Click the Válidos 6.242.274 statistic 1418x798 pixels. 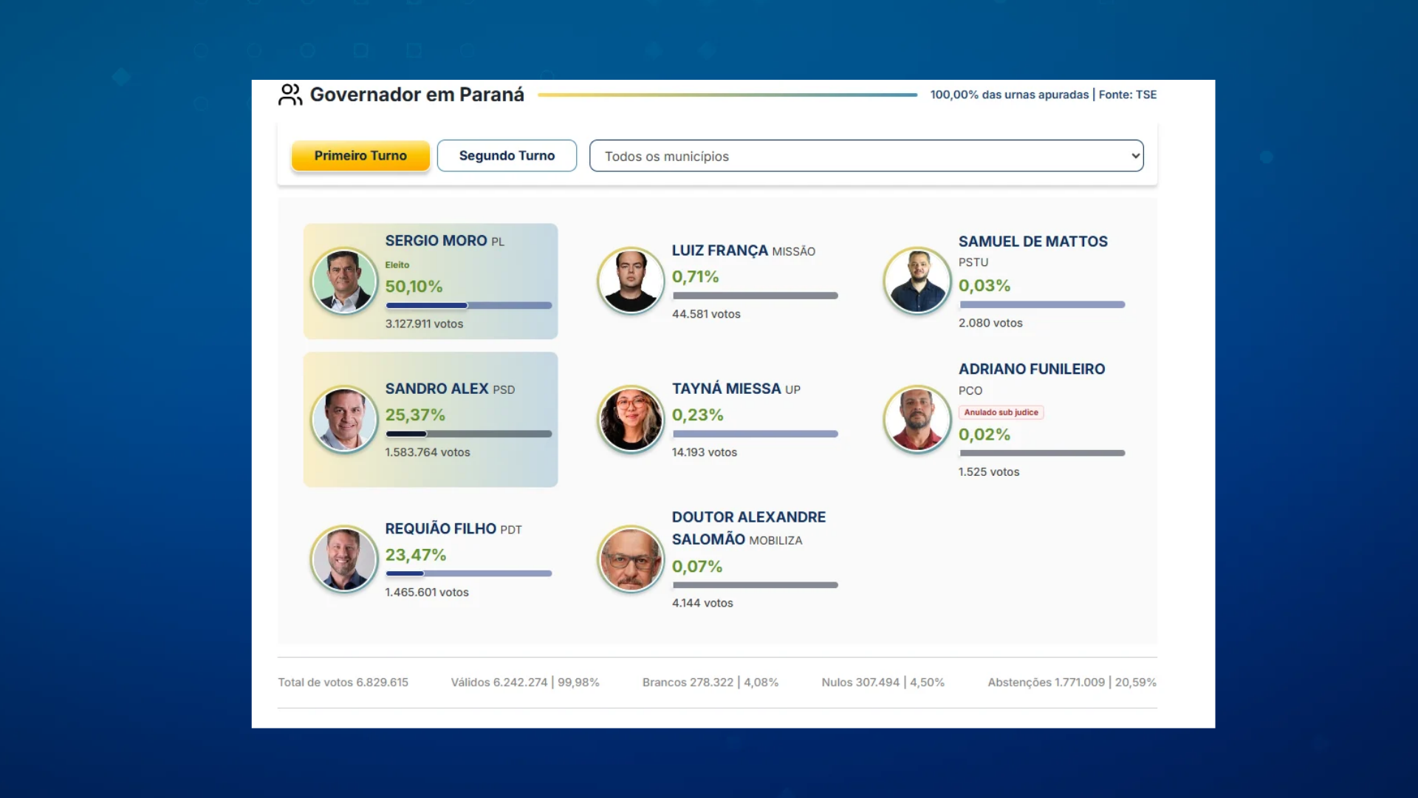pyautogui.click(x=525, y=682)
